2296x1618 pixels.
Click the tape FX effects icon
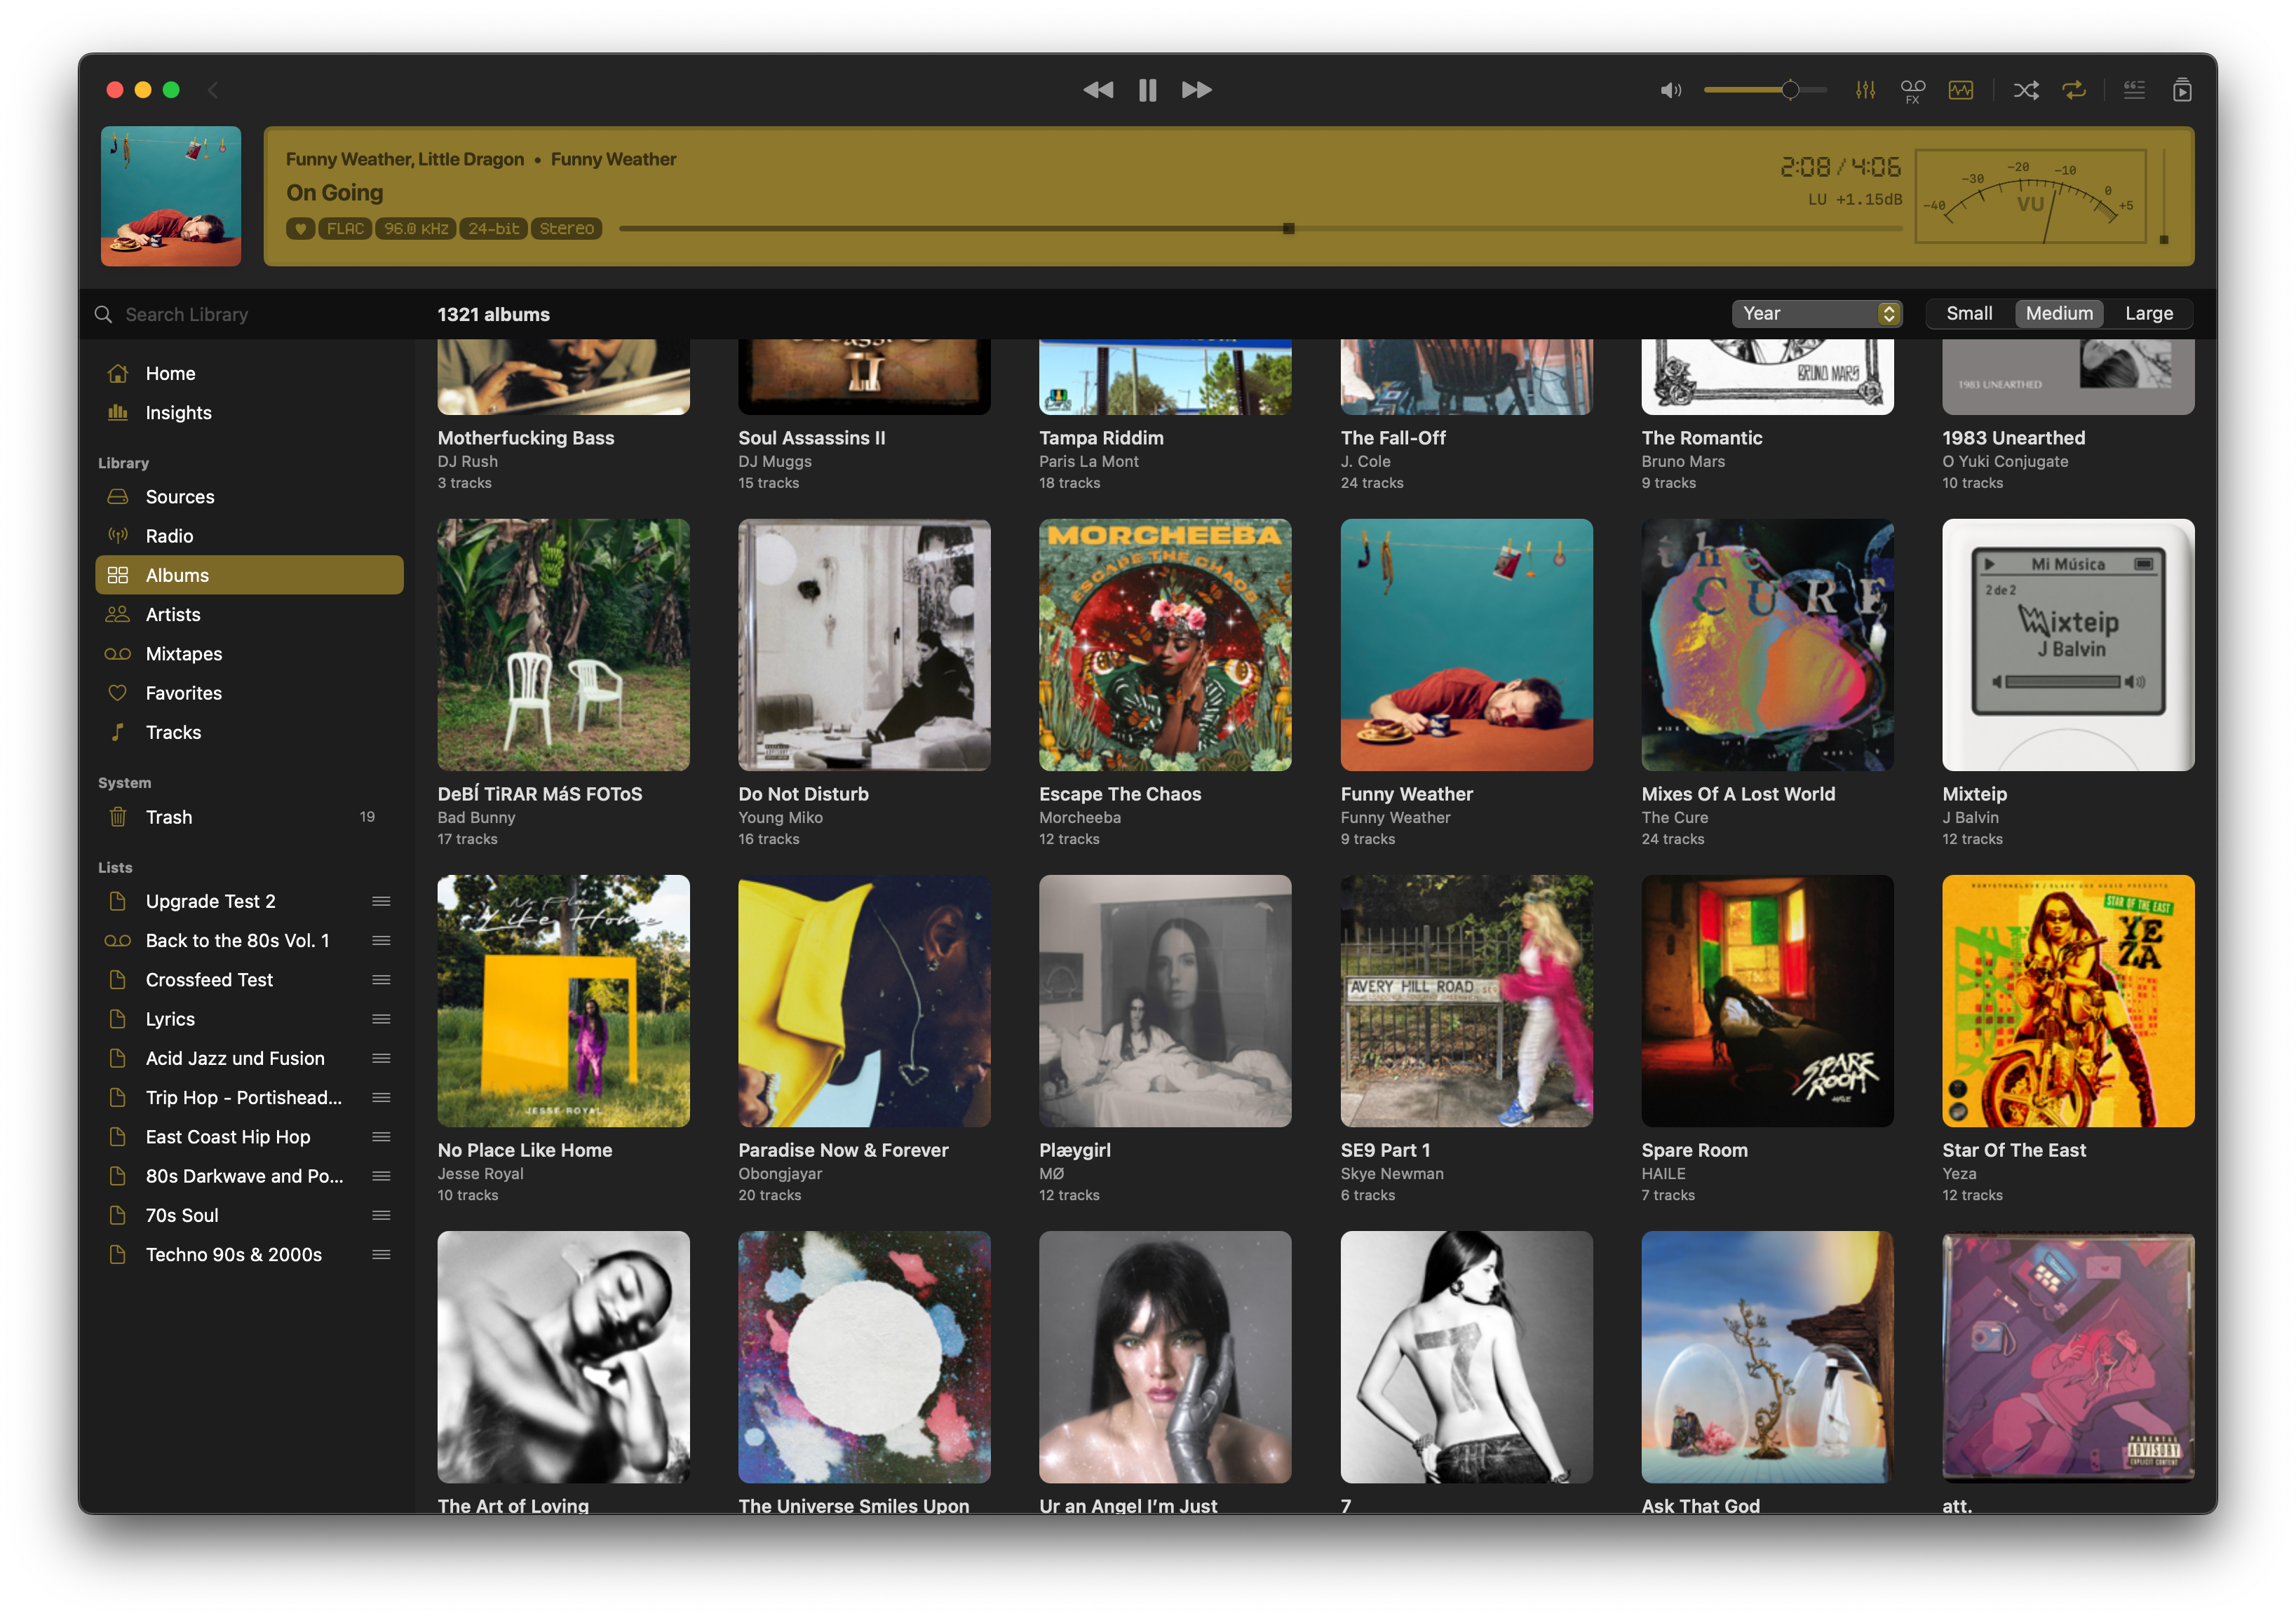pyautogui.click(x=1912, y=90)
